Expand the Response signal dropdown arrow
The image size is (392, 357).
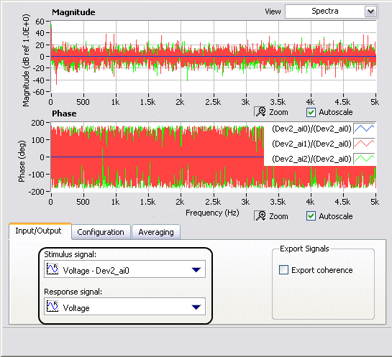(196, 307)
